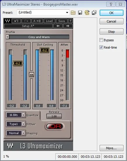The image size is (127, 161).
Task: Click the left threshold peak value -3.2
Action: 11,106
